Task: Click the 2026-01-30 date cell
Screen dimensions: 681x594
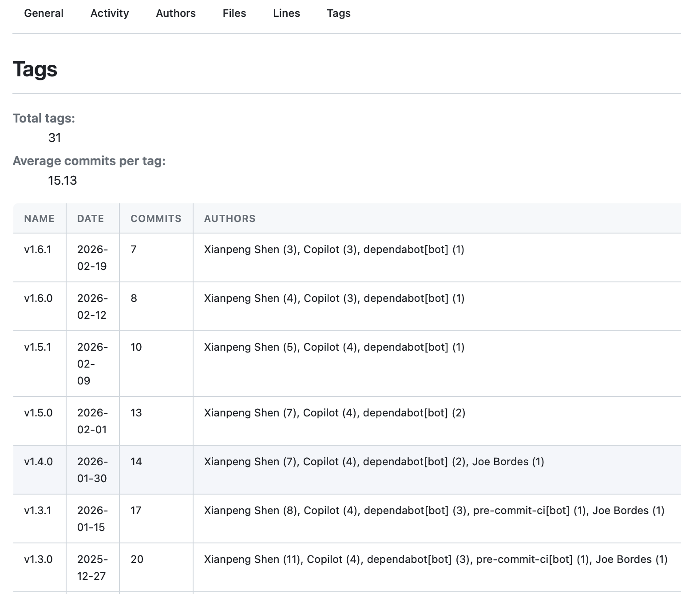Action: point(92,470)
